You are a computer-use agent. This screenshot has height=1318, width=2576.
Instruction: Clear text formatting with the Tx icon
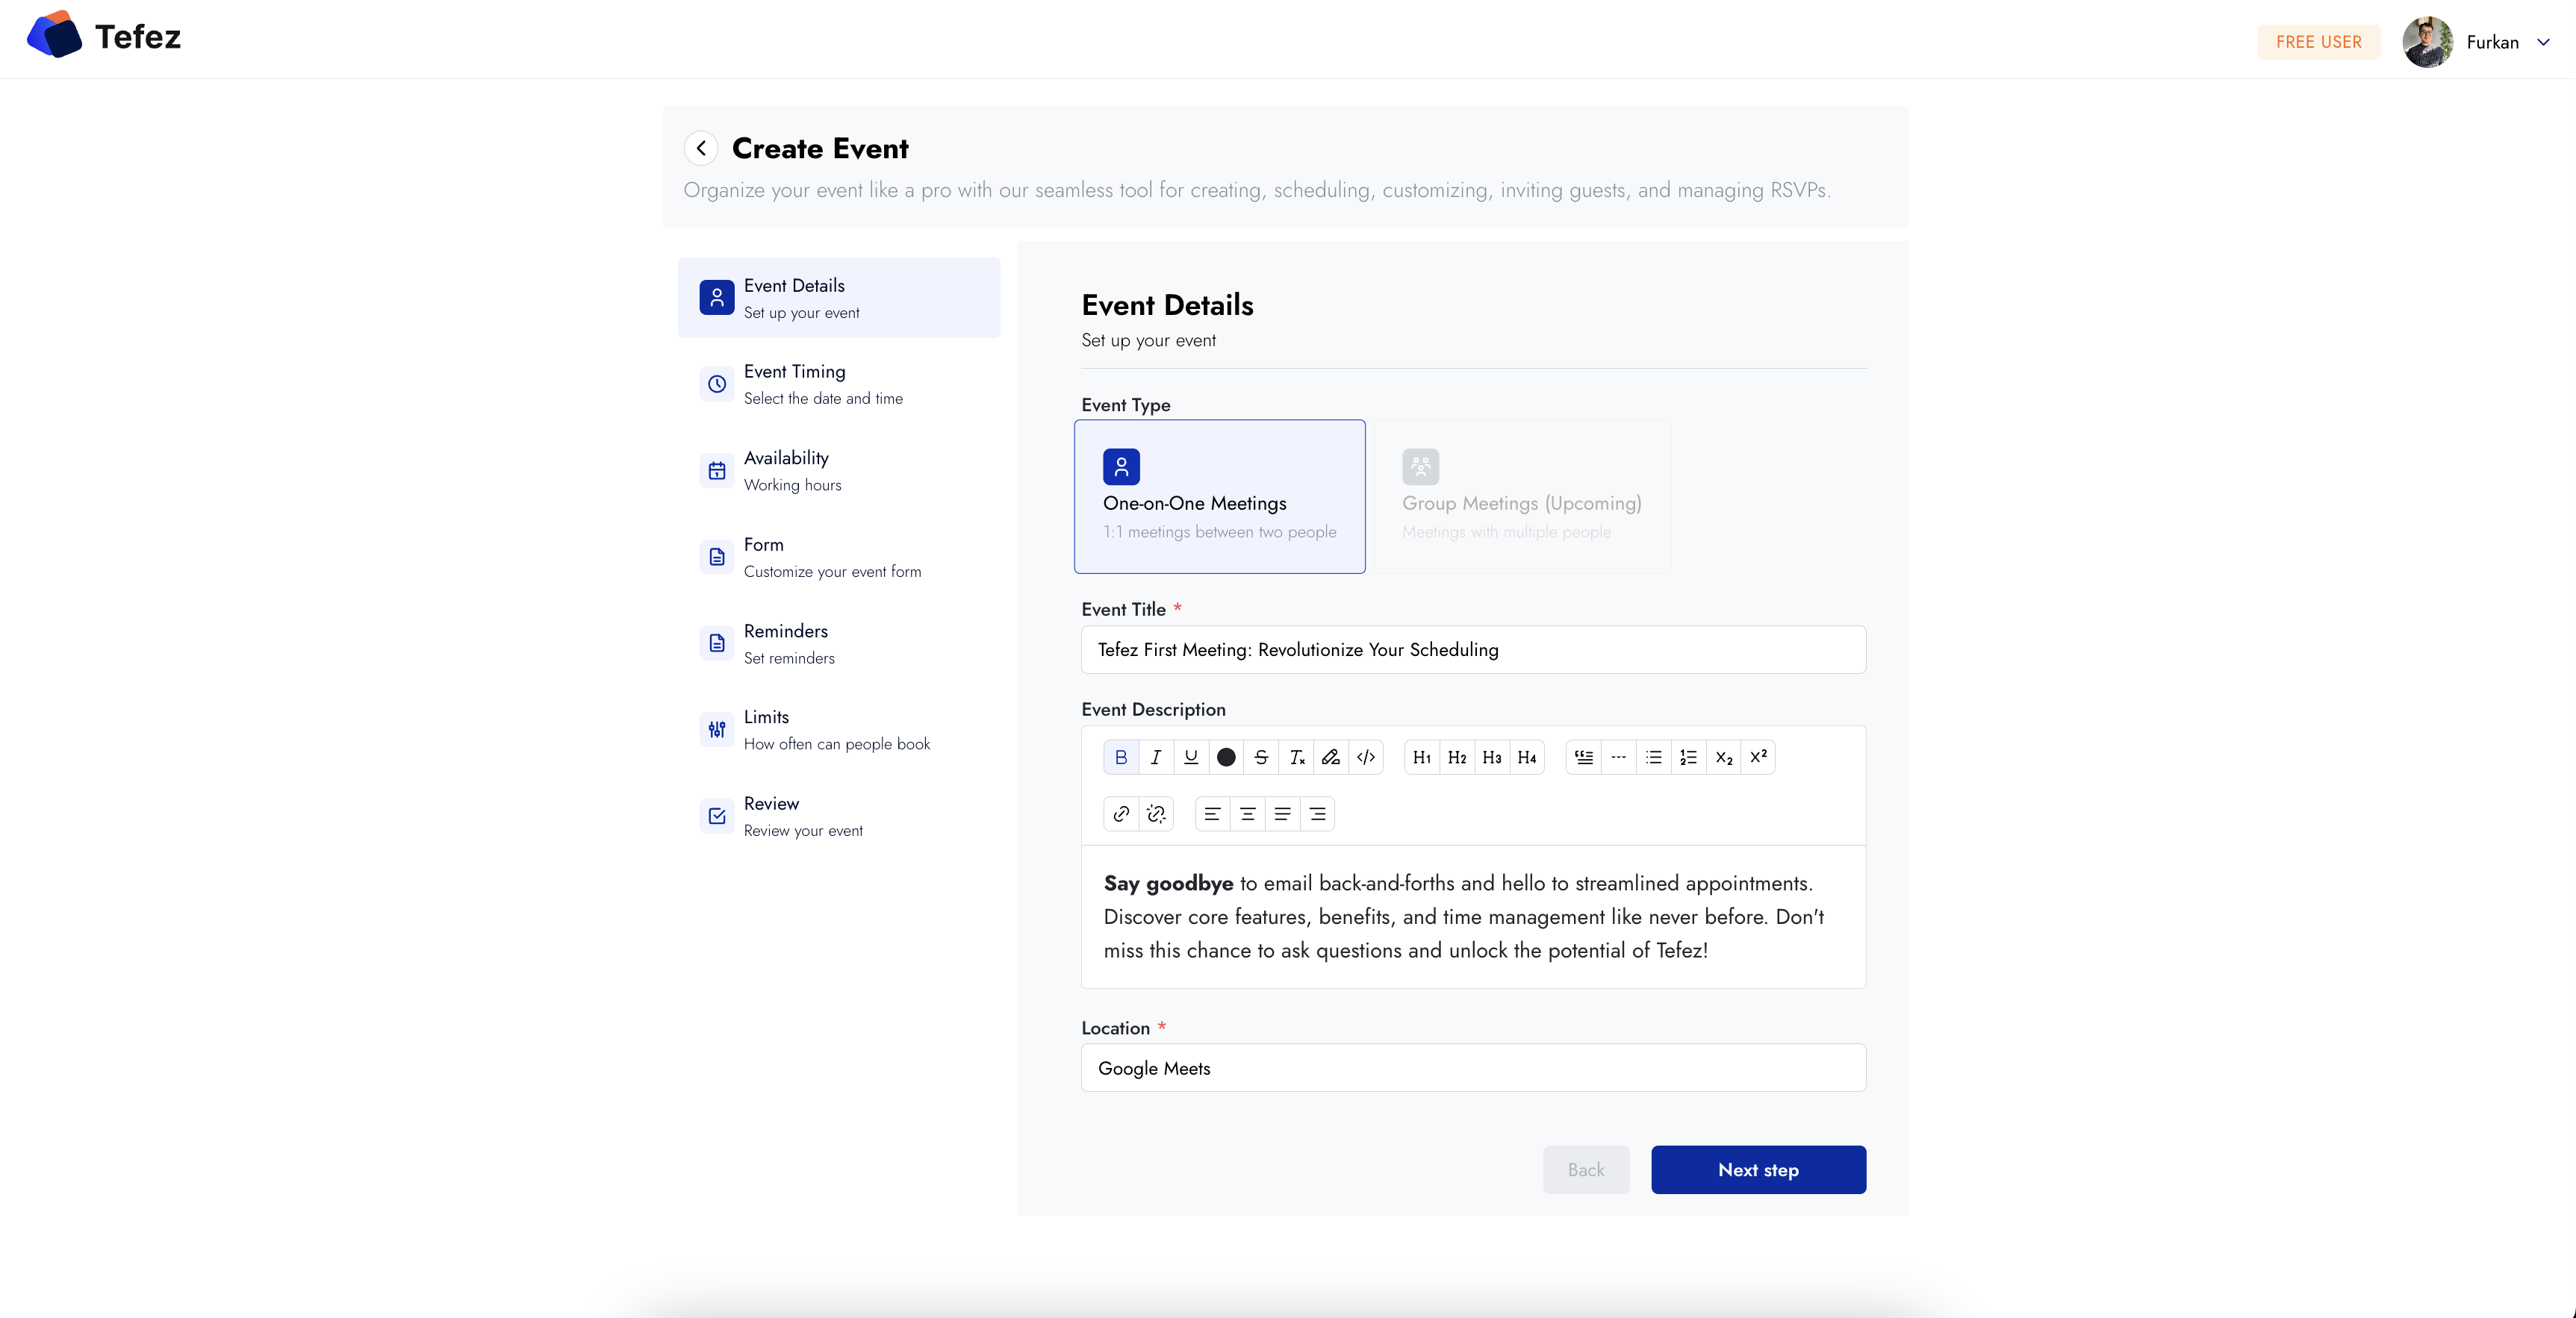tap(1296, 758)
